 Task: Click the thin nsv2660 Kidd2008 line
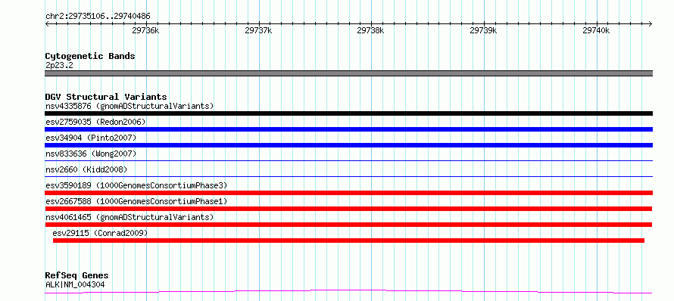click(x=348, y=176)
